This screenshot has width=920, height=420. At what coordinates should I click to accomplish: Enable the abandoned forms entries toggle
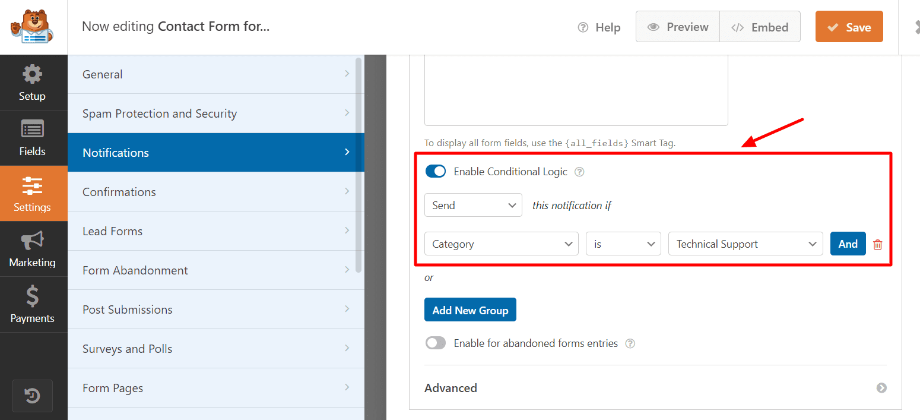tap(436, 343)
